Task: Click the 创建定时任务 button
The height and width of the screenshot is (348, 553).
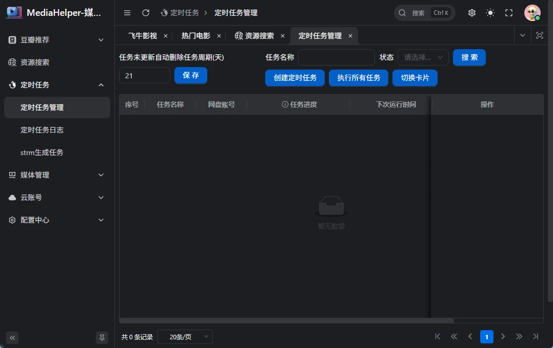Action: pyautogui.click(x=295, y=78)
